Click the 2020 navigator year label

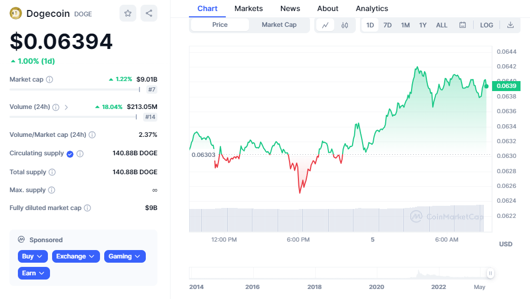tap(376, 287)
